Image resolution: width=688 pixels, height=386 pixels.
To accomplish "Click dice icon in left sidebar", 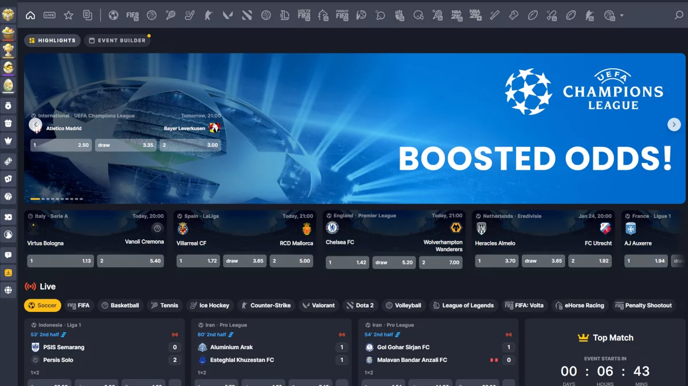I will pyautogui.click(x=8, y=161).
